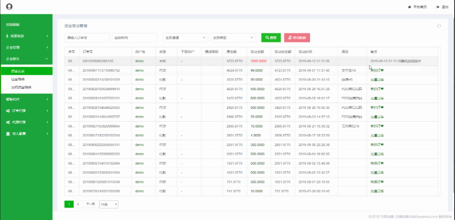Click timestamp 2019-08-02 15:48:49
The width and height of the screenshot is (455, 220).
[313, 163]
